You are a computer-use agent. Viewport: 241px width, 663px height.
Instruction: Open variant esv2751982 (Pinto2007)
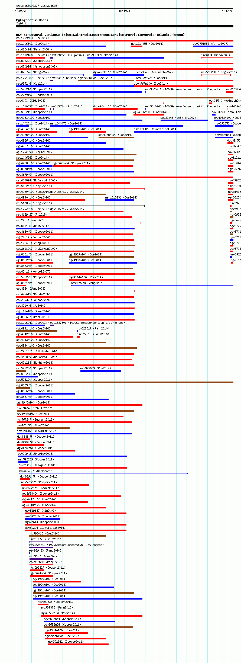coord(211,44)
